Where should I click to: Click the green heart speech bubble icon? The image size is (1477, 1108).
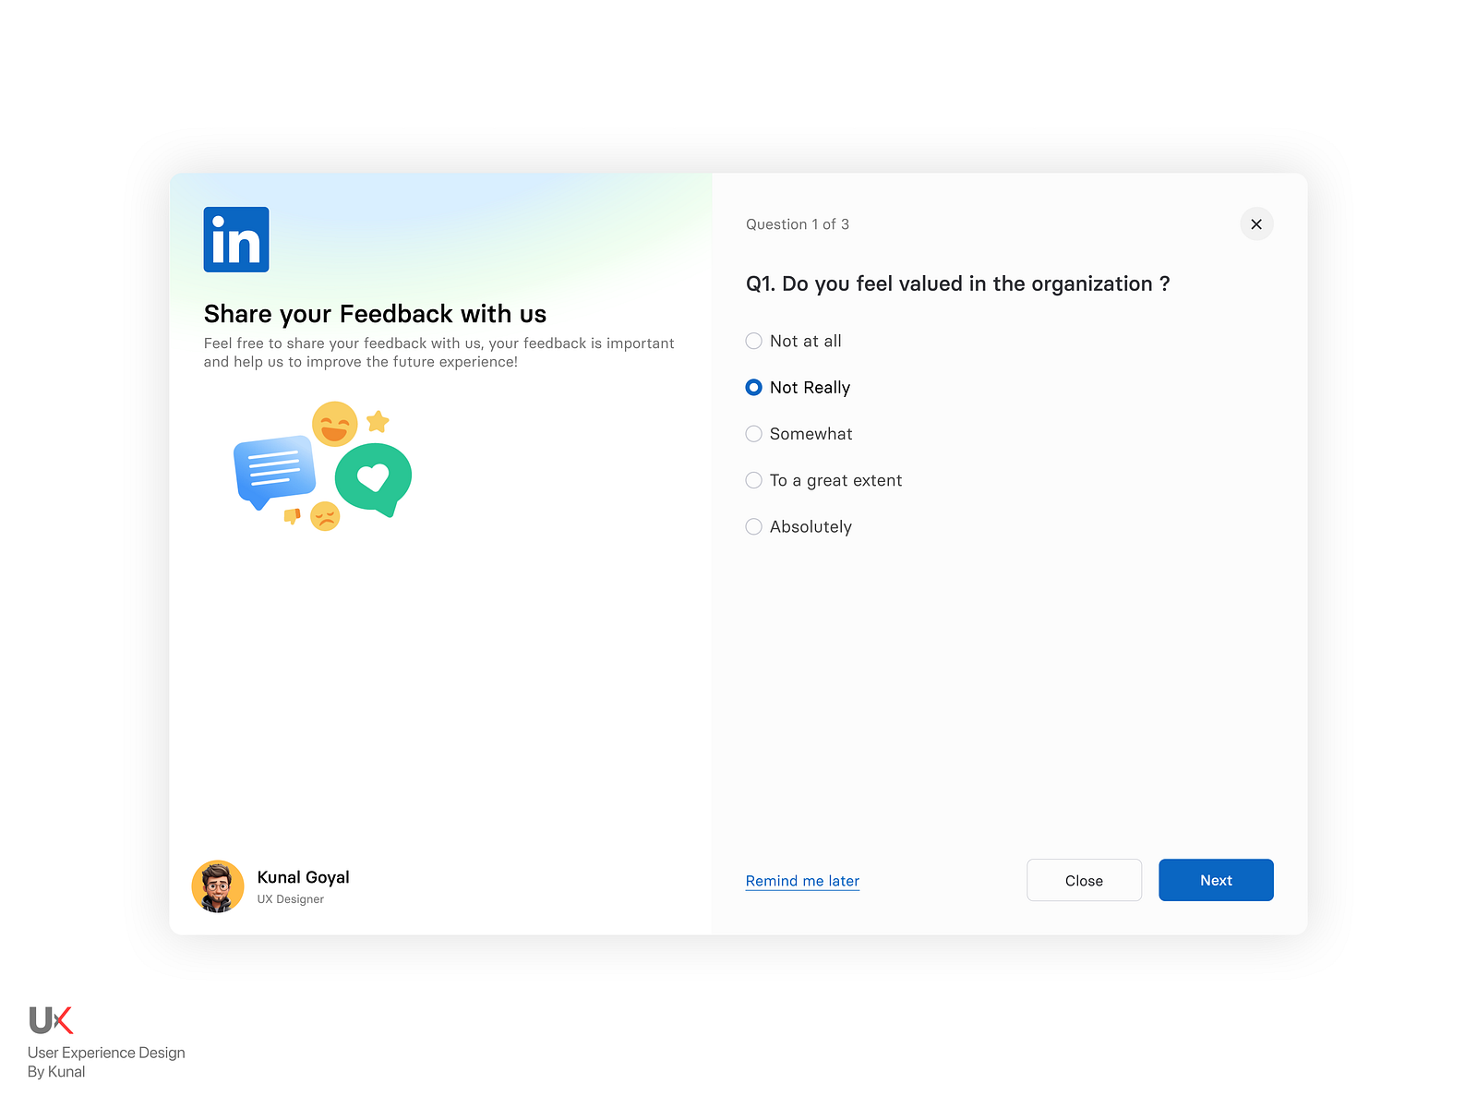pyautogui.click(x=374, y=476)
